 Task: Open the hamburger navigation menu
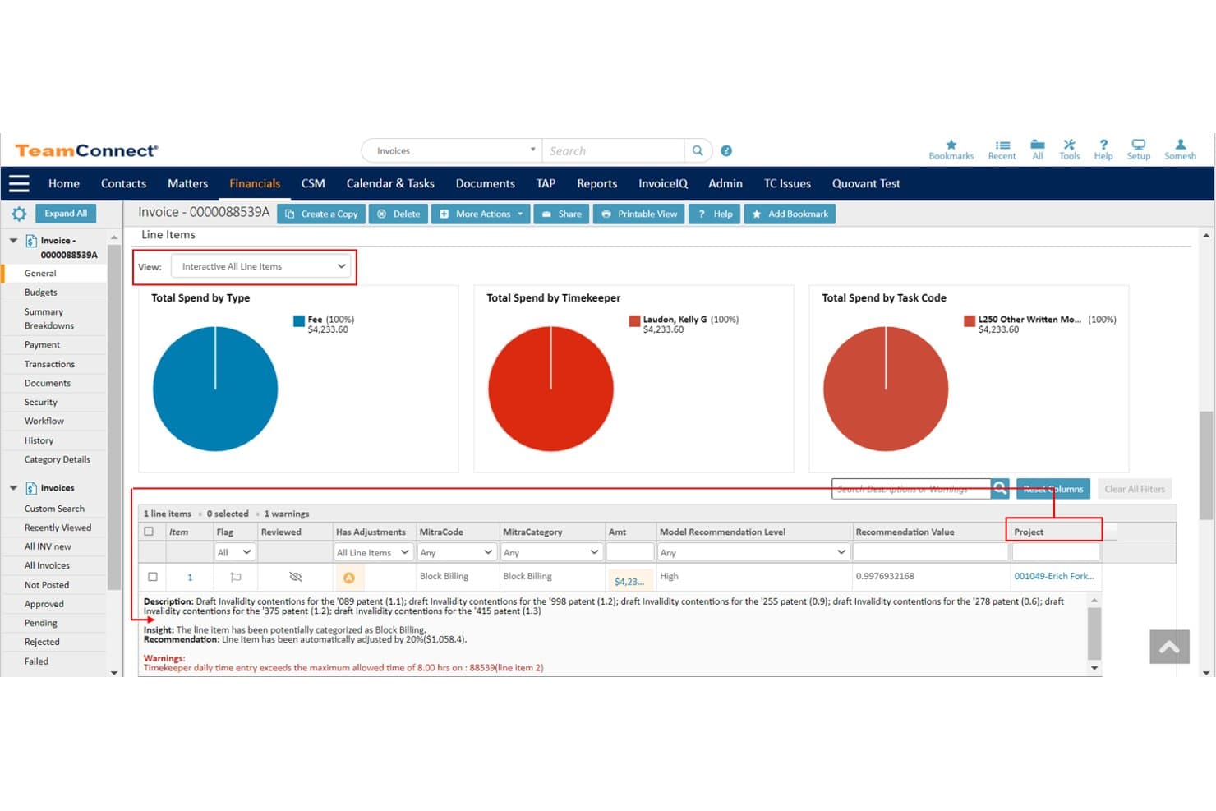[19, 183]
